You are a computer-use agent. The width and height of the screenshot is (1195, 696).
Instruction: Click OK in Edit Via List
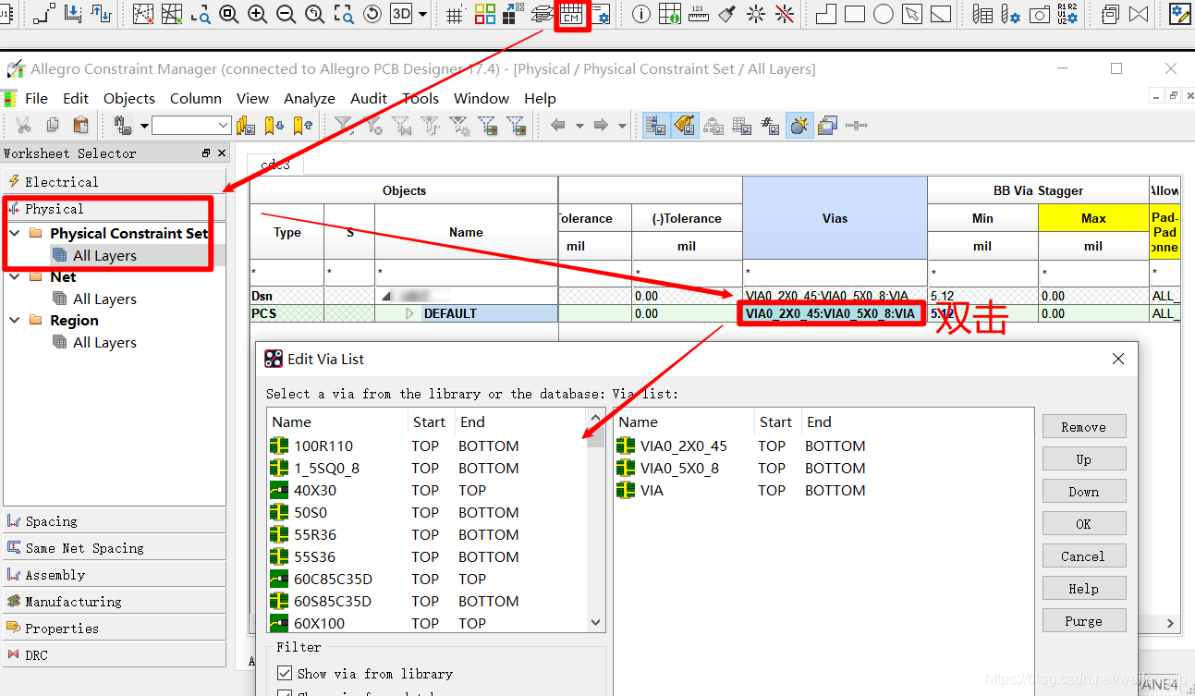point(1084,524)
